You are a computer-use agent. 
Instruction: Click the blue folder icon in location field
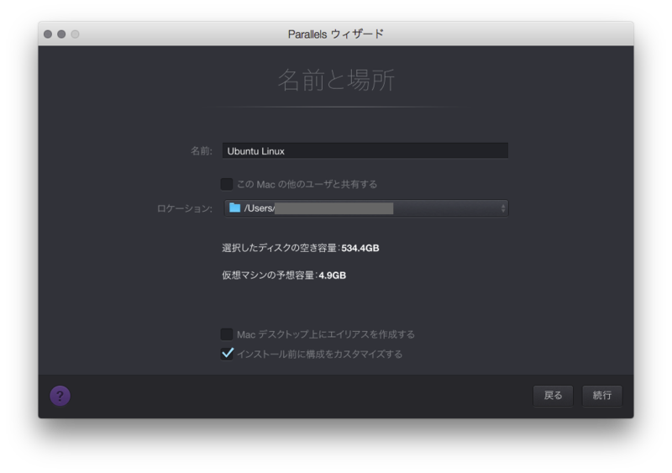[234, 208]
